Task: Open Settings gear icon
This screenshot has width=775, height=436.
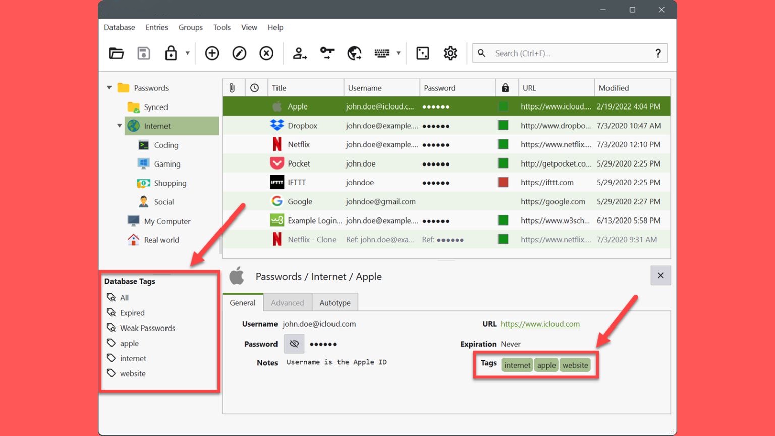Action: coord(450,53)
